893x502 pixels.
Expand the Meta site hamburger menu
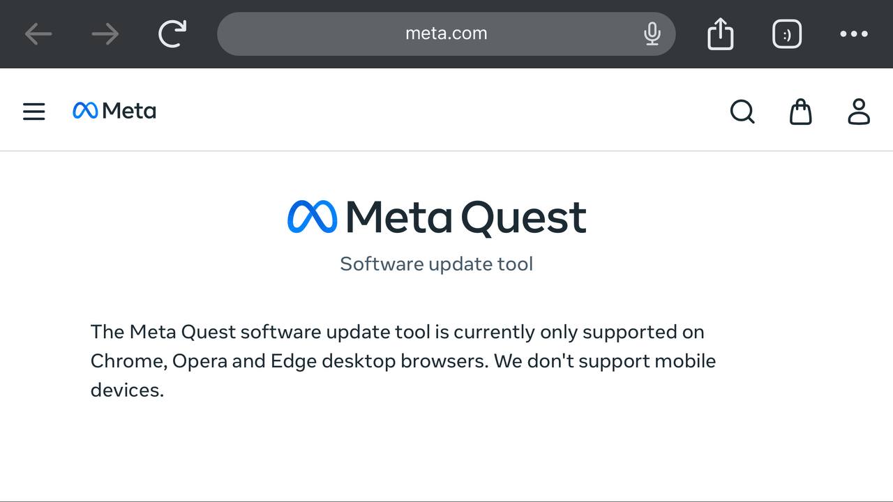33,112
